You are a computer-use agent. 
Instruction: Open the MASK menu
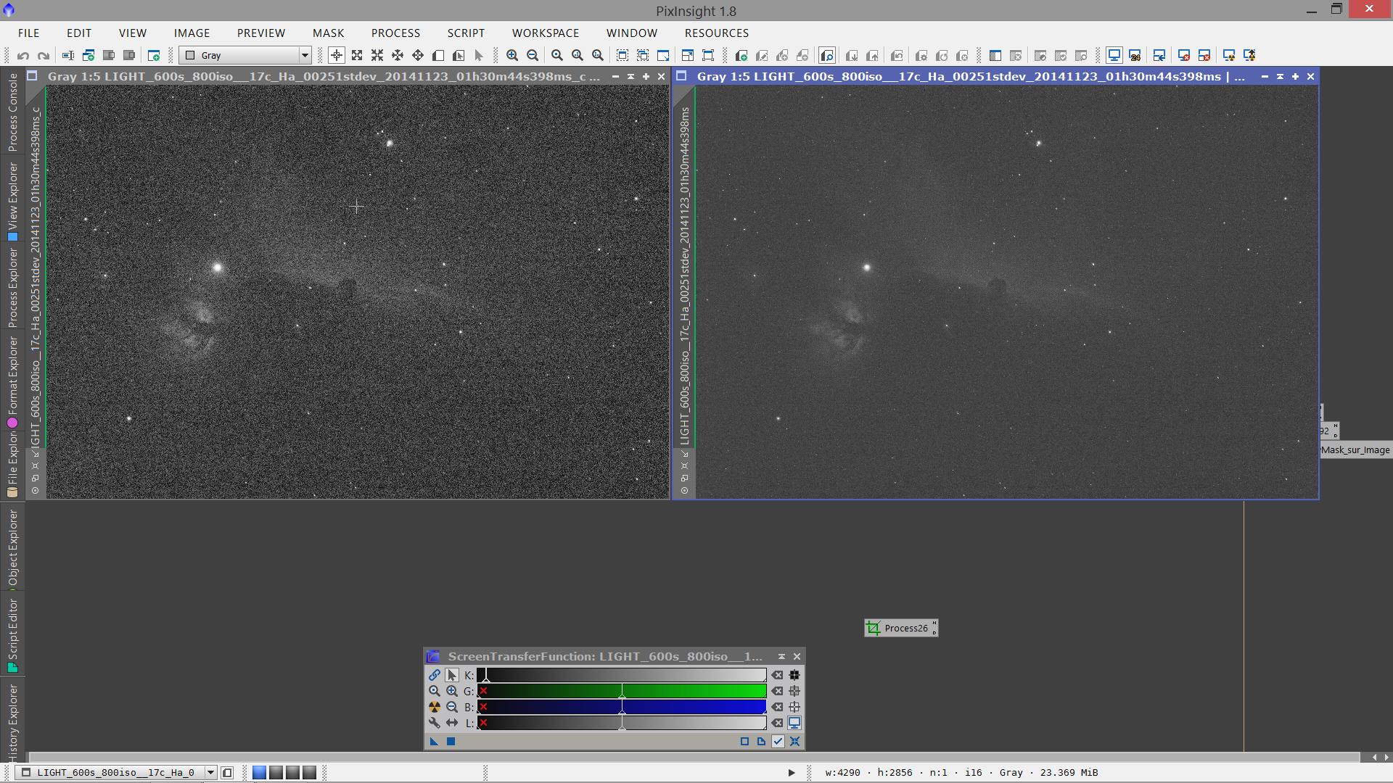point(328,33)
